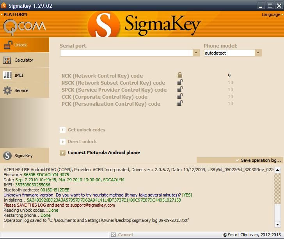284x239 pixels.
Task: Click the Cancel X icon
Action: click(x=114, y=235)
